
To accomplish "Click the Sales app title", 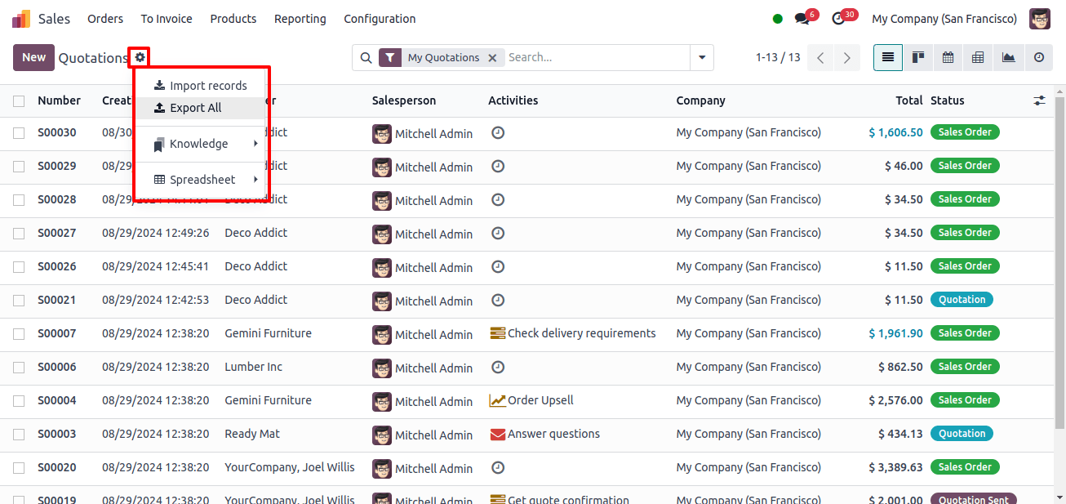I will click(54, 19).
